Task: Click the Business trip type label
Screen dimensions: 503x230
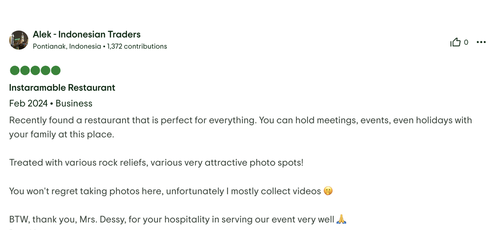Action: 74,103
